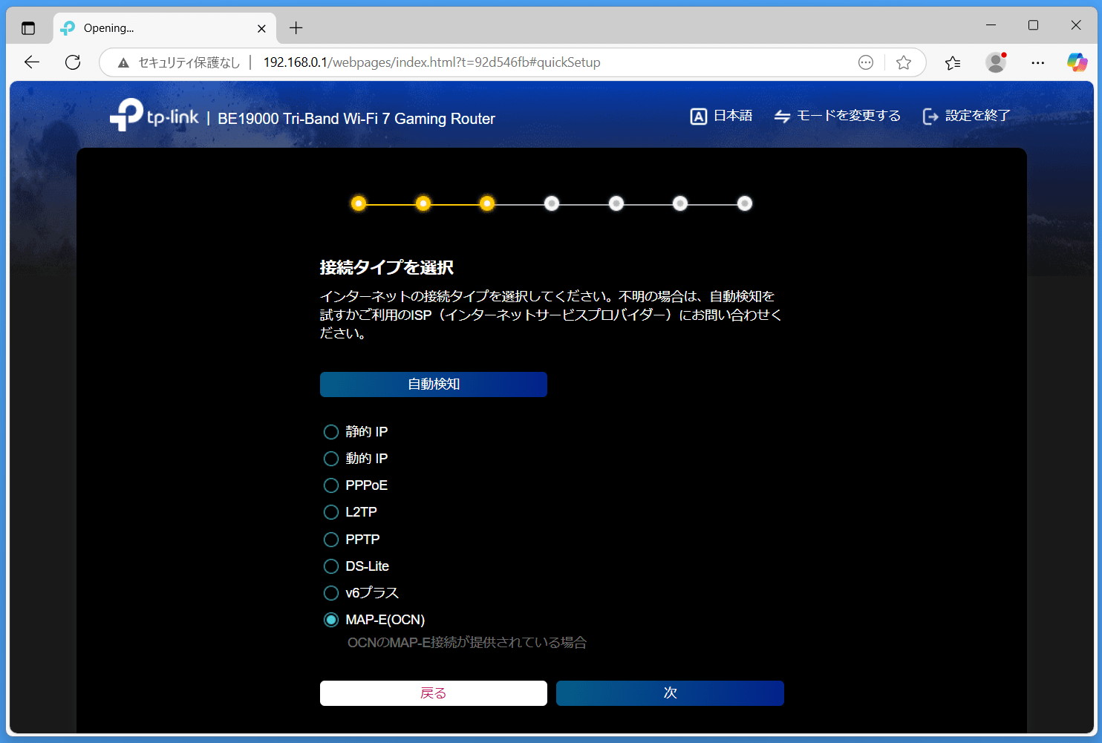Image resolution: width=1102 pixels, height=743 pixels.
Task: Minimize the browser window
Action: tap(991, 25)
